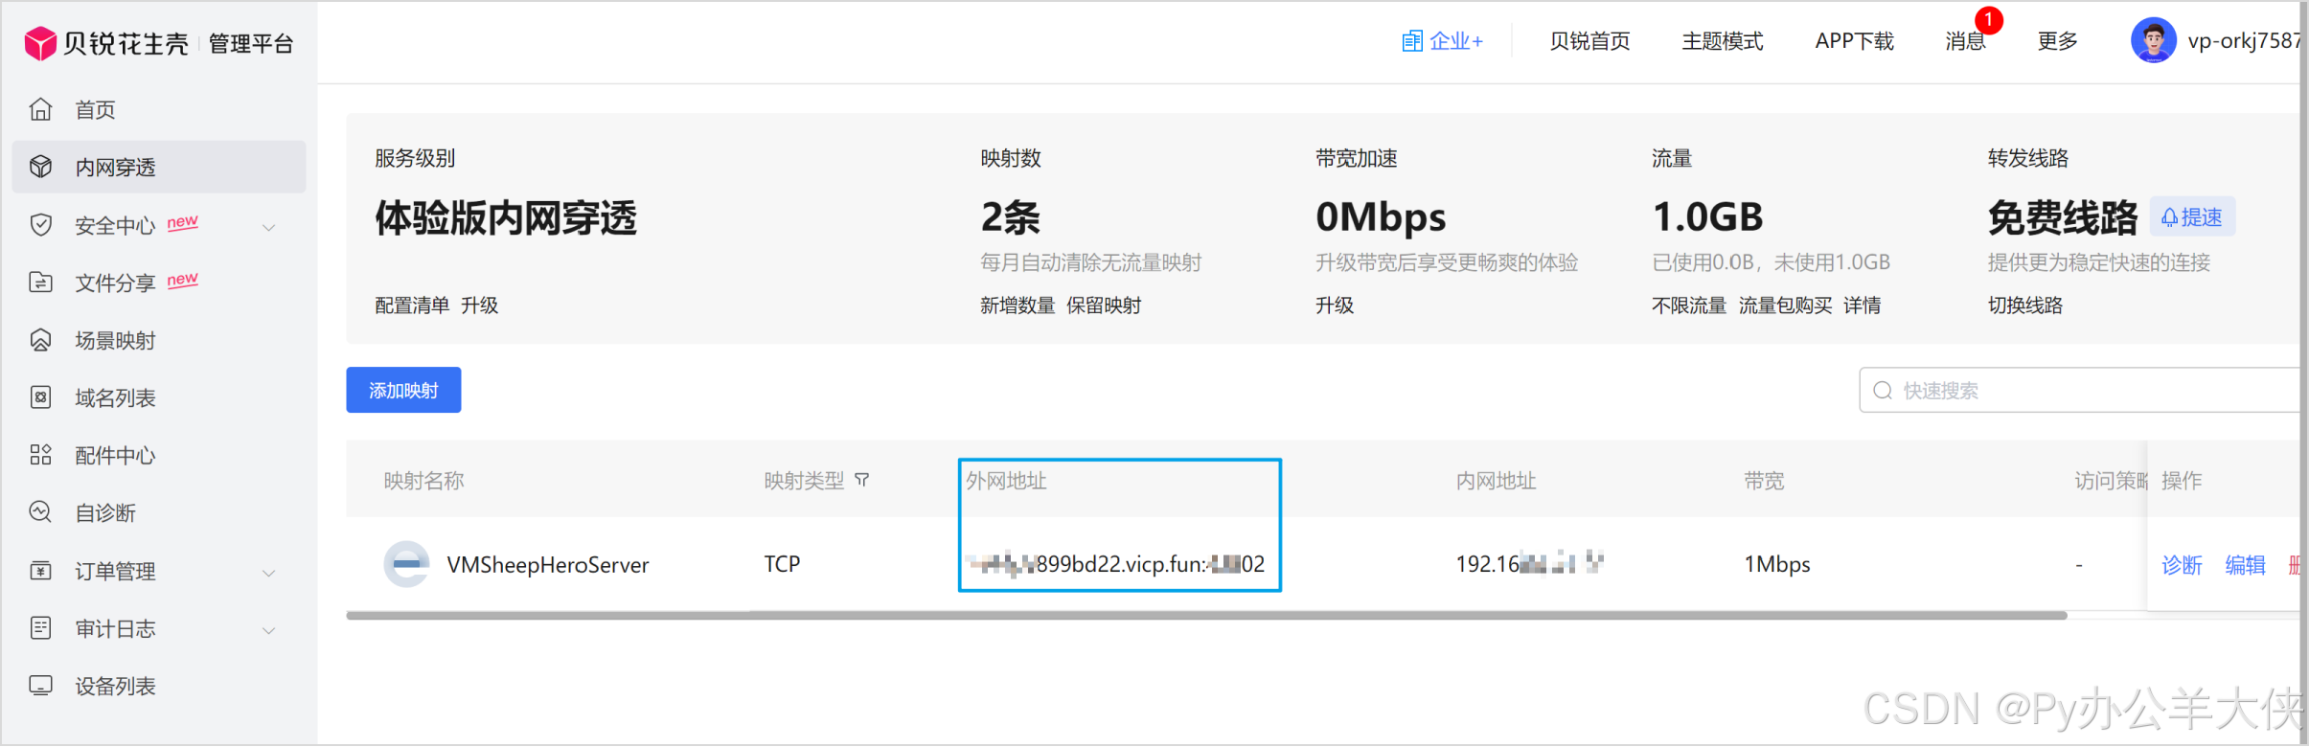The width and height of the screenshot is (2309, 747).
Task: Click 保留映射 link
Action: pyautogui.click(x=1104, y=306)
